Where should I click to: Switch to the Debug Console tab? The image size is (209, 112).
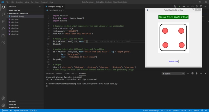pos(71,73)
